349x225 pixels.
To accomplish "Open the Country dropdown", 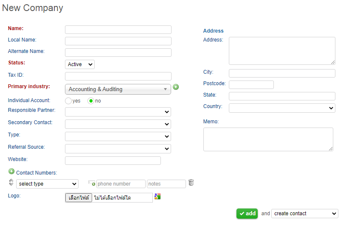I will pyautogui.click(x=282, y=108).
